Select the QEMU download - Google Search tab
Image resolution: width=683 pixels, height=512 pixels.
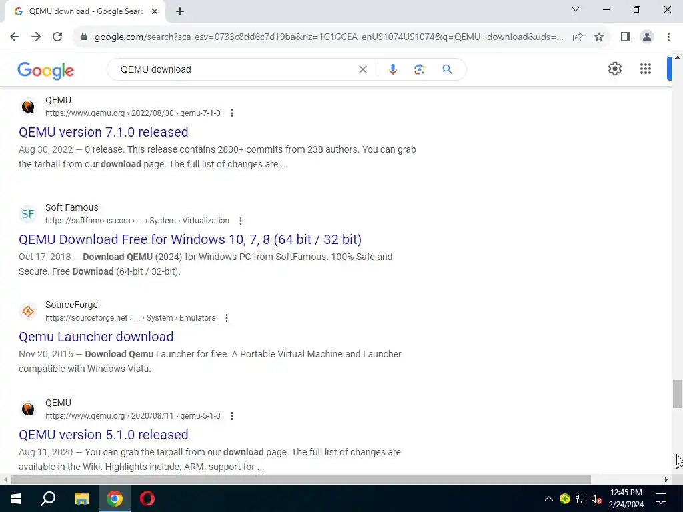[x=85, y=11]
